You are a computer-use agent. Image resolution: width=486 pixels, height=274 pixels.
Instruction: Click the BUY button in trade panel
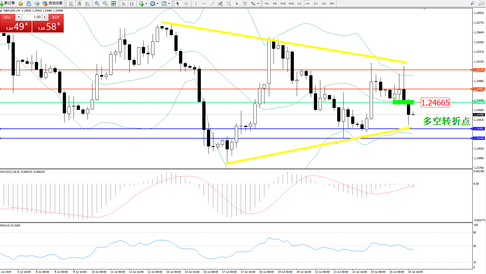coord(56,17)
